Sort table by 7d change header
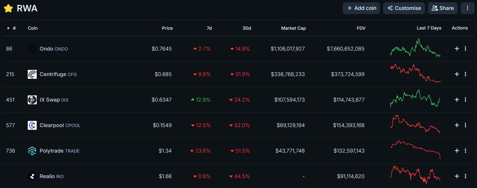 coord(209,28)
